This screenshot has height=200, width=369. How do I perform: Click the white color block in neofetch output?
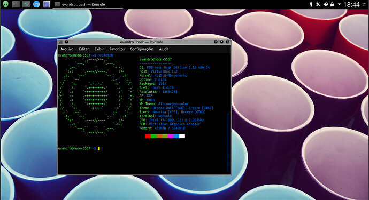tap(182, 136)
